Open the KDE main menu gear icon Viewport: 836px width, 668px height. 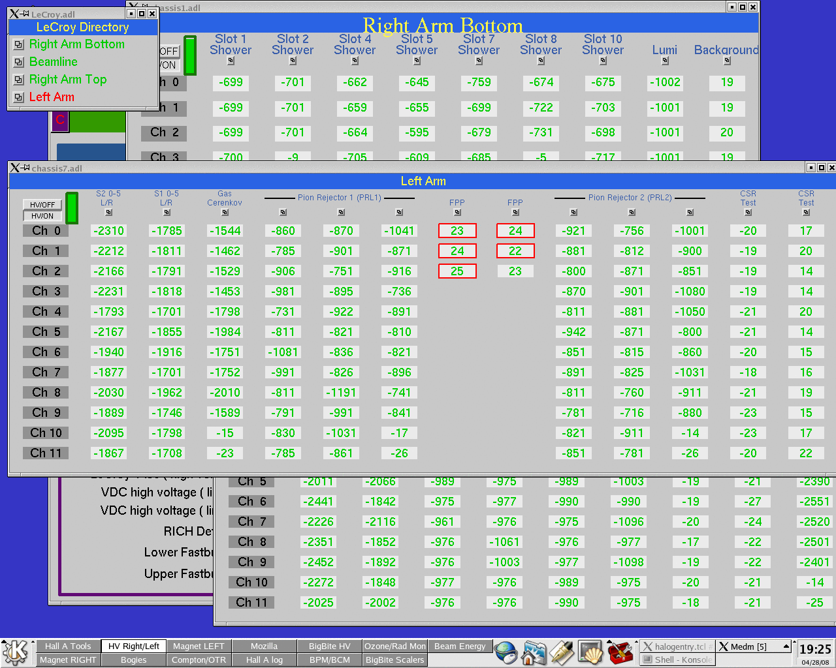click(x=15, y=652)
